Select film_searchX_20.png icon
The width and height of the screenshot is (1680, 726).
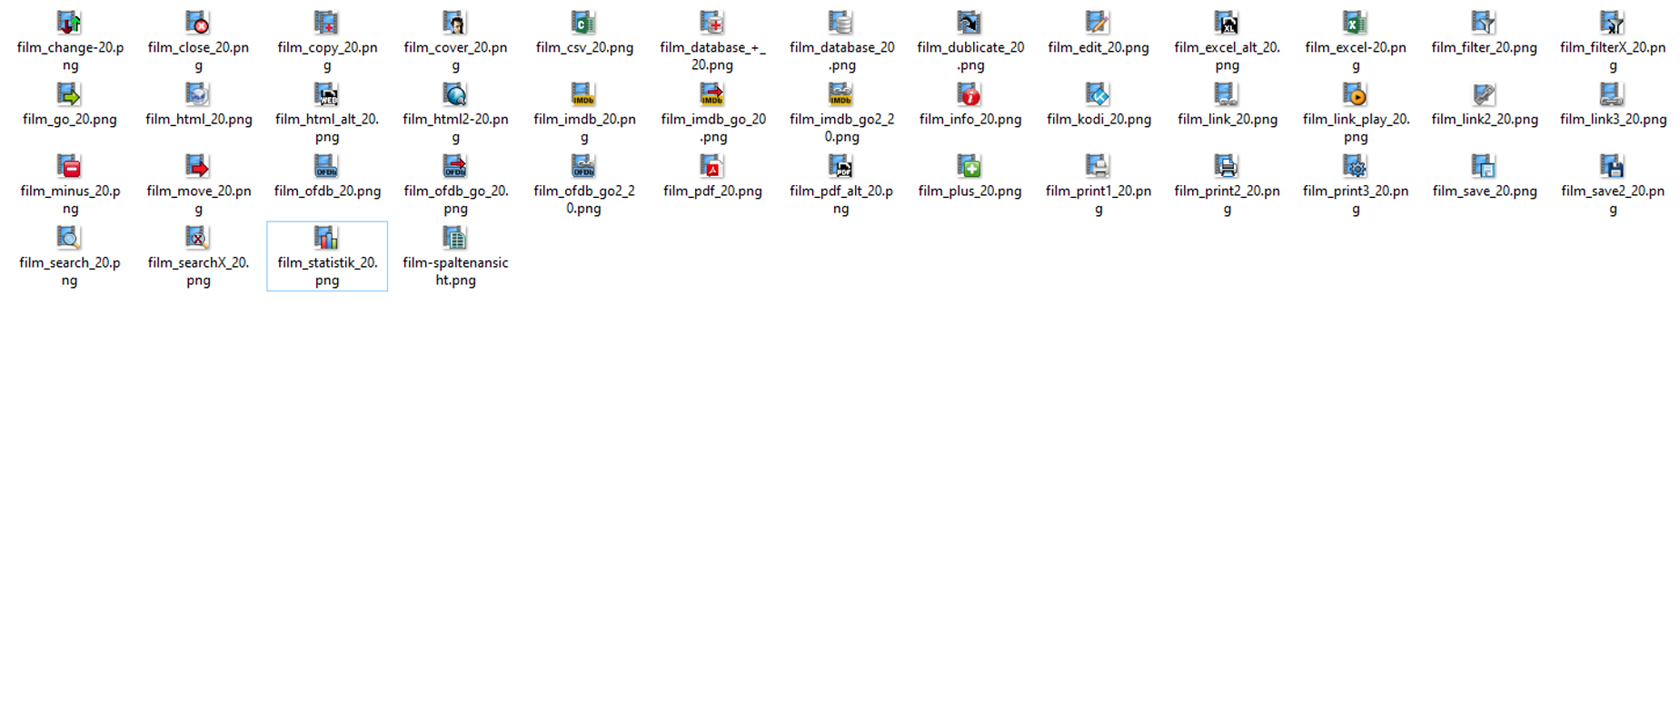(x=197, y=237)
